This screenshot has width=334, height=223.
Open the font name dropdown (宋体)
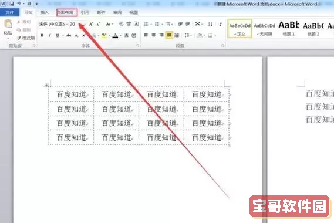pyautogui.click(x=67, y=24)
